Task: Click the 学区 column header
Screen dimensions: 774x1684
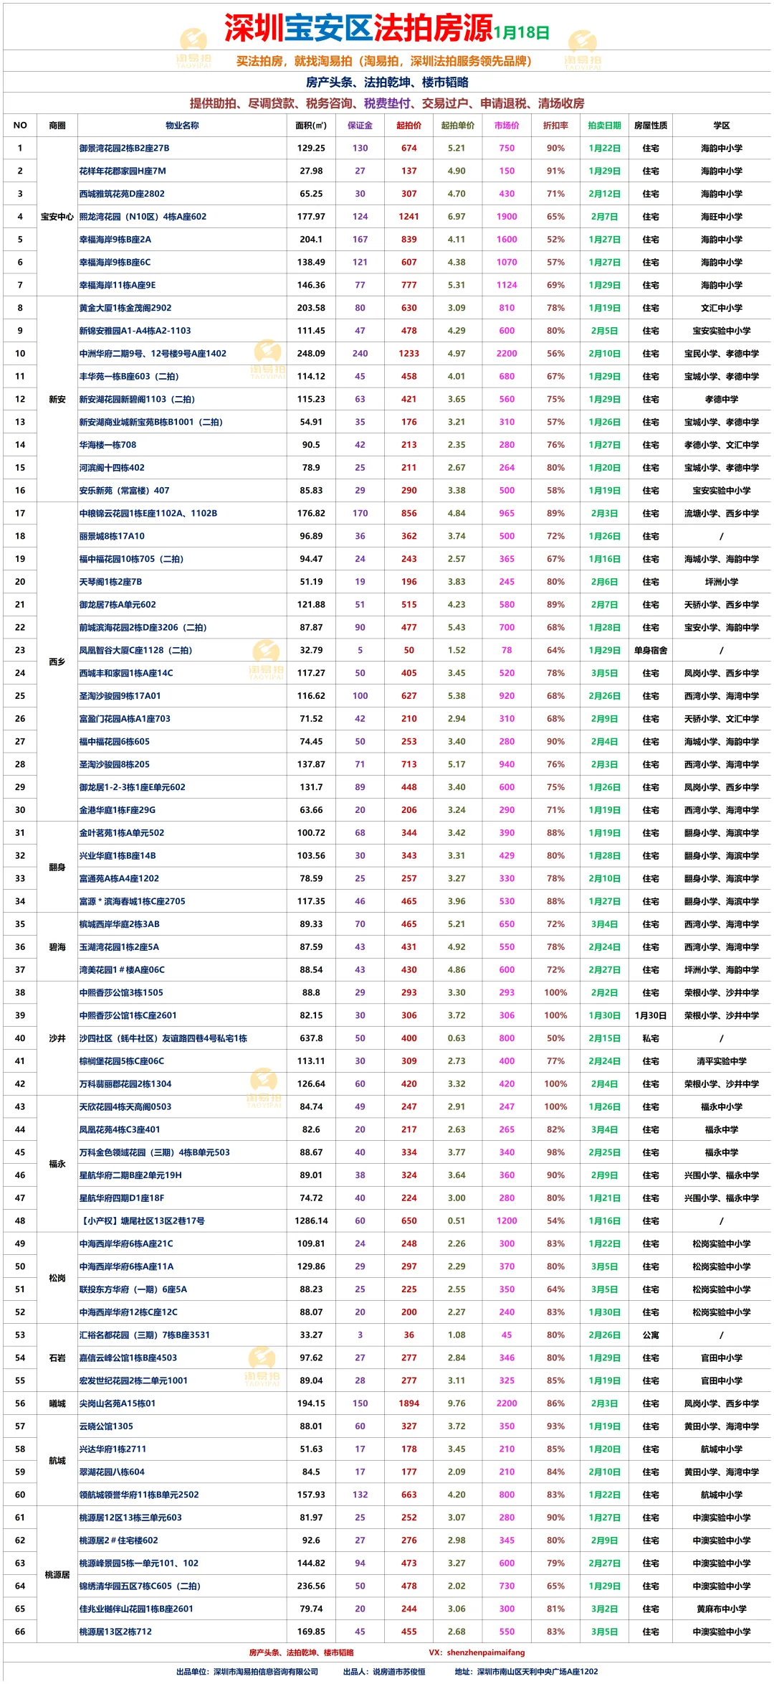Action: point(722,126)
